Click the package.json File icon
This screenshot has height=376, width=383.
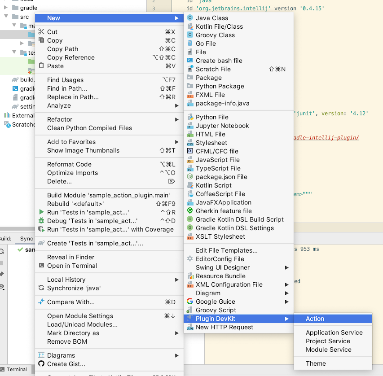[x=190, y=177]
